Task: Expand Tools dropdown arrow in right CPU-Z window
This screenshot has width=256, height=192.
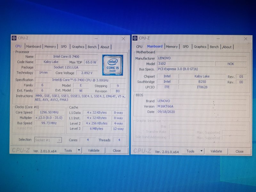Action: (202, 151)
